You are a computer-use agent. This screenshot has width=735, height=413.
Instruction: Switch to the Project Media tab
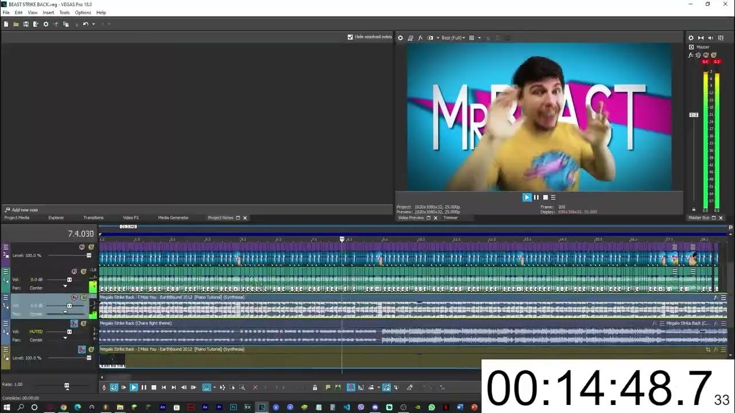click(x=17, y=218)
